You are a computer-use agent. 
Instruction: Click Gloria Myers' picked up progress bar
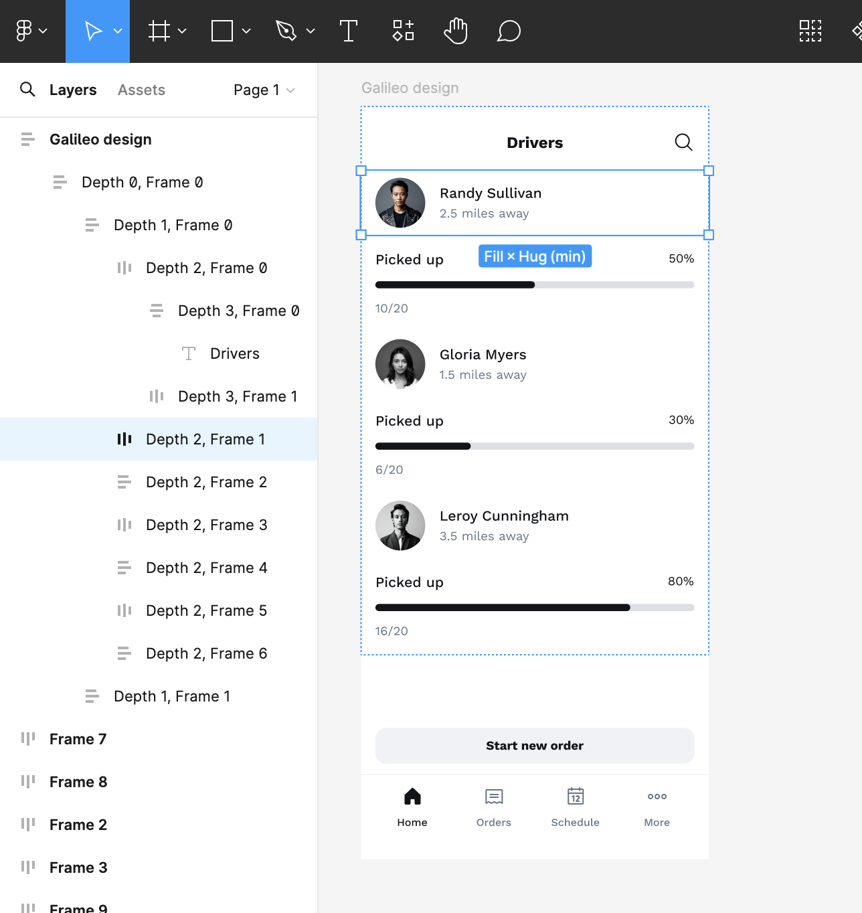click(535, 446)
